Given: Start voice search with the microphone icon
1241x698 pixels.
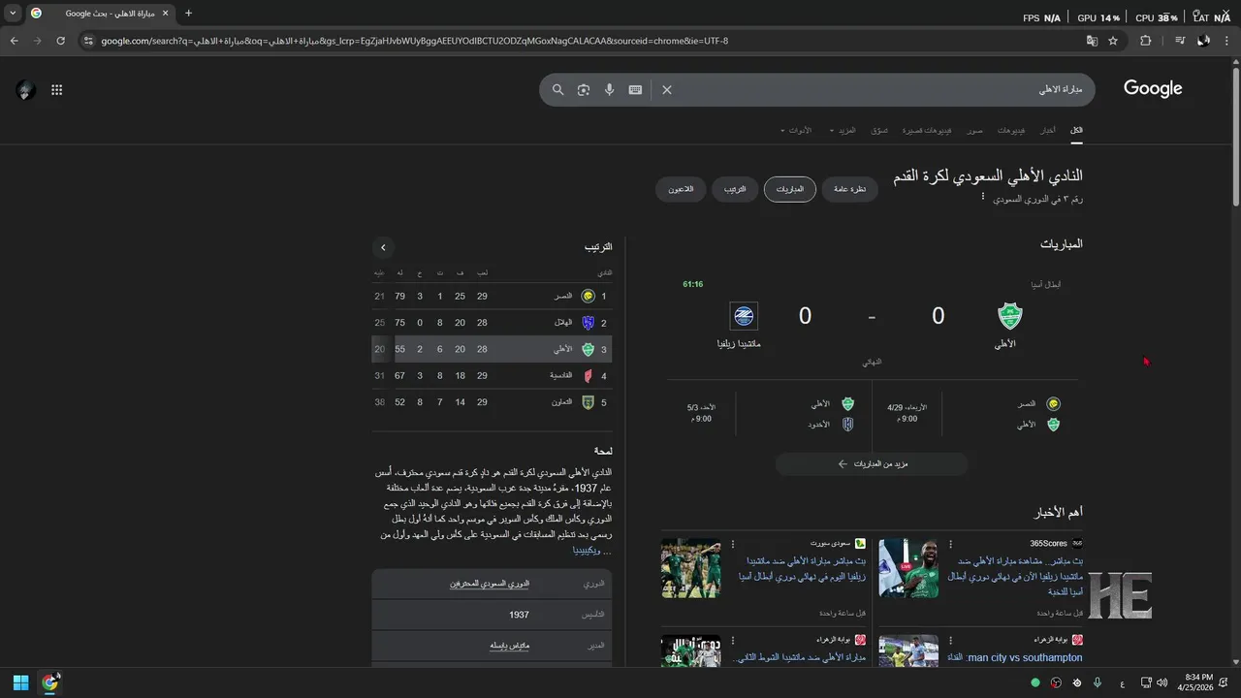Looking at the screenshot, I should click(609, 89).
